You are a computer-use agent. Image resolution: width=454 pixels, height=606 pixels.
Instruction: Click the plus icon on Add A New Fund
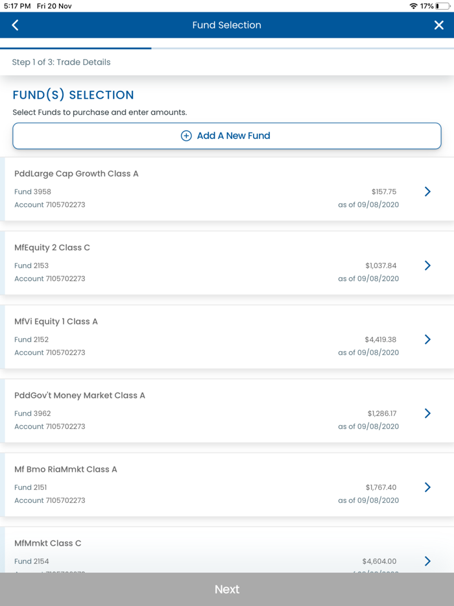tap(186, 136)
